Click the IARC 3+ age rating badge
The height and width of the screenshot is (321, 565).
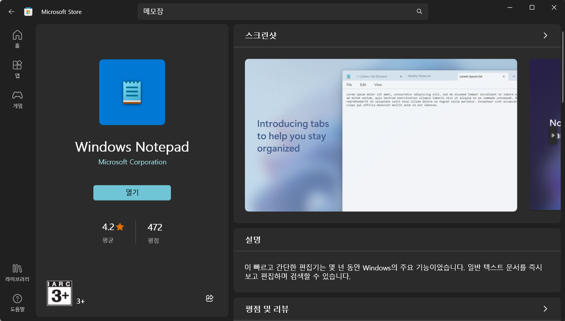coord(59,293)
